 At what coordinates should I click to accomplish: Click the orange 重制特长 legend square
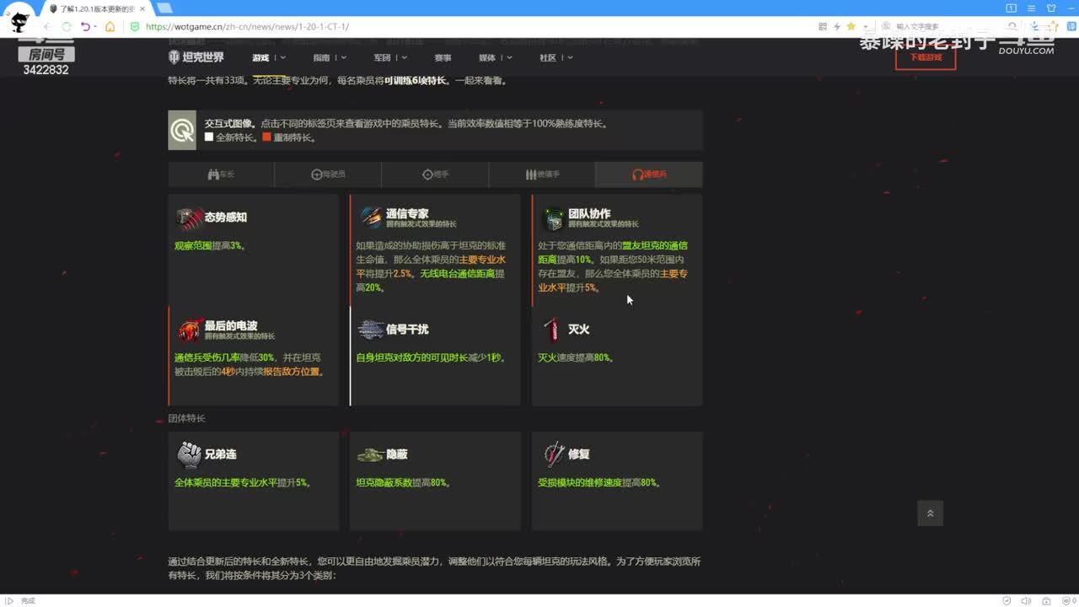266,137
